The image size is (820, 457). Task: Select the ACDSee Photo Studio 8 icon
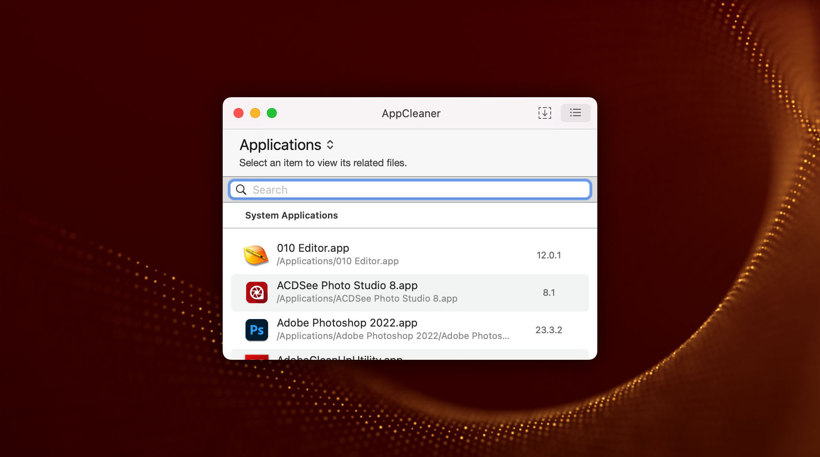tap(256, 292)
